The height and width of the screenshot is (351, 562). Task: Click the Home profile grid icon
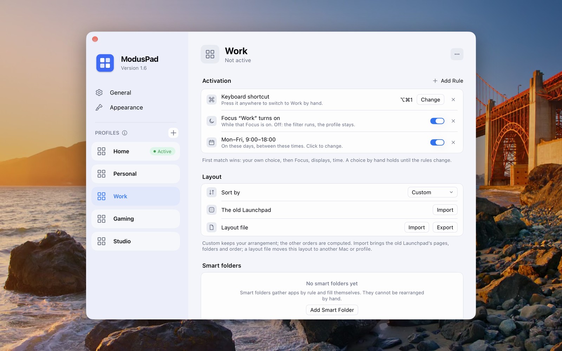coord(102,151)
